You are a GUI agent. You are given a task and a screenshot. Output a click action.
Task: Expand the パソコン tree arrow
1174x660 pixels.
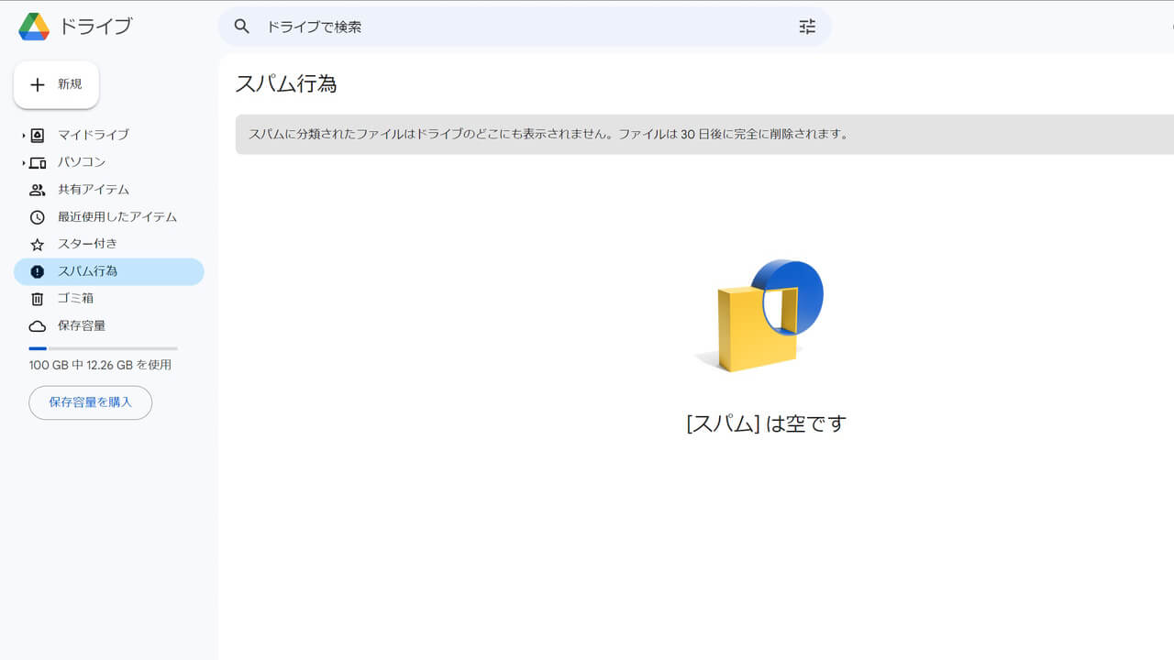click(22, 162)
